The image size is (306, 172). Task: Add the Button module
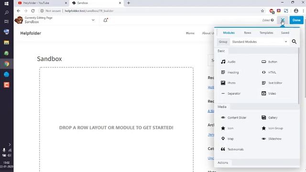pos(269,62)
